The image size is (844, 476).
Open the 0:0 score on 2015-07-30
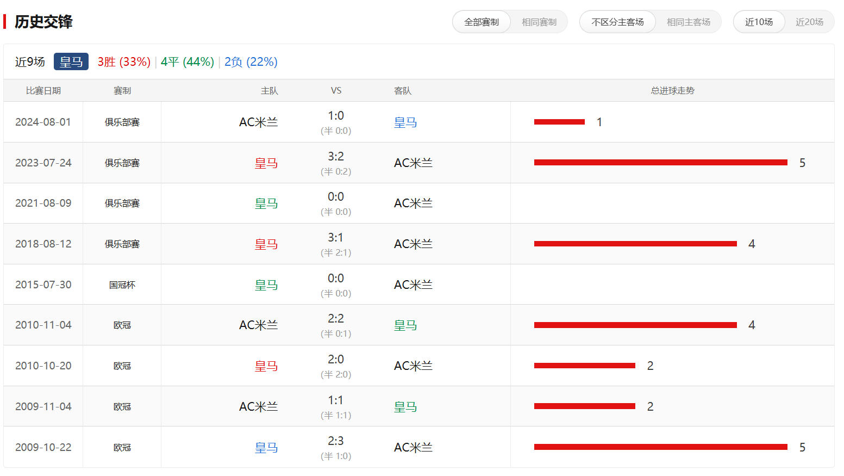point(336,278)
